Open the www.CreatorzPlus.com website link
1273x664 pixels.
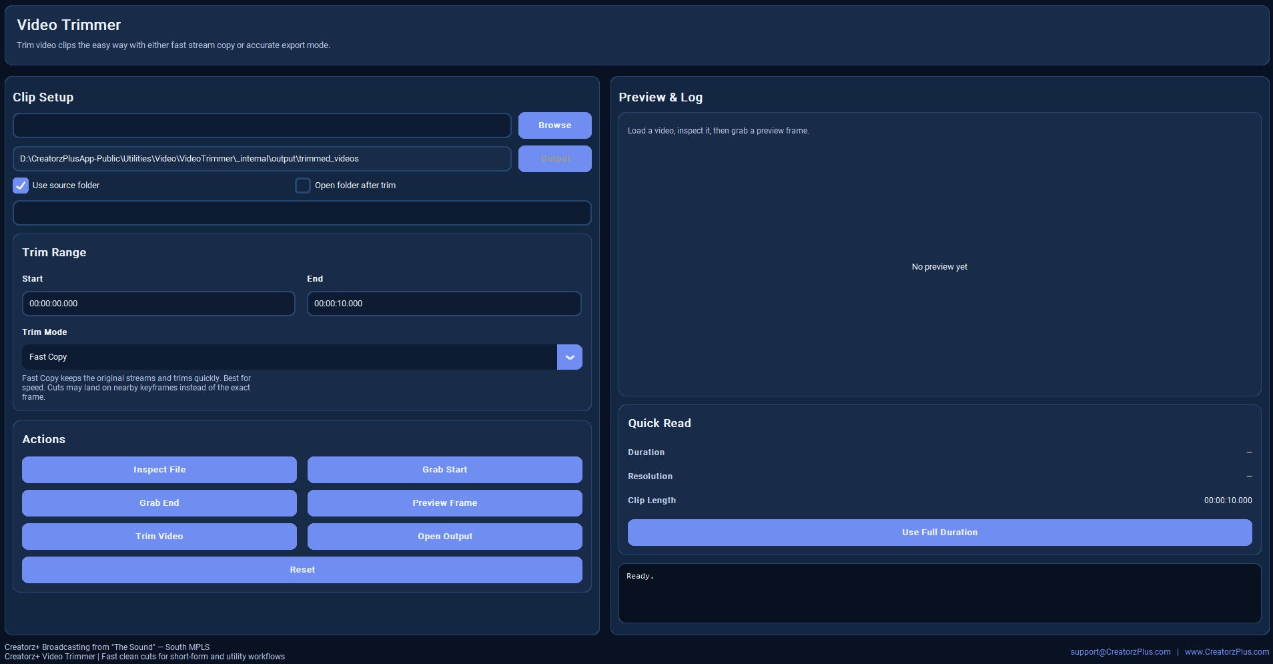[1225, 651]
